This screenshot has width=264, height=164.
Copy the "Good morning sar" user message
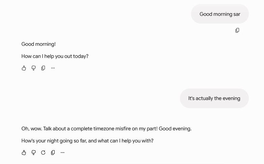point(237,30)
